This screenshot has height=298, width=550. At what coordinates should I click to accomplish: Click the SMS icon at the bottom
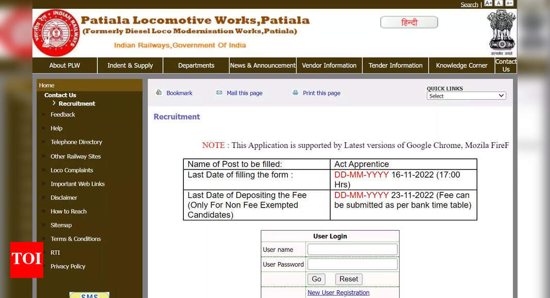click(89, 295)
